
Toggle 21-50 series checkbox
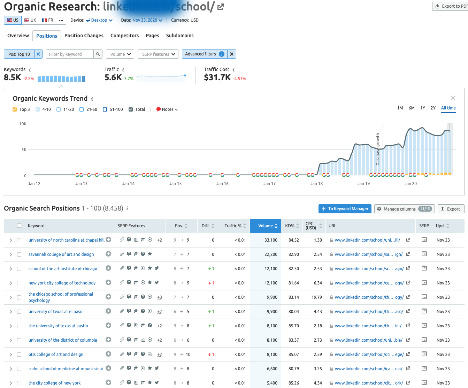pos(82,109)
